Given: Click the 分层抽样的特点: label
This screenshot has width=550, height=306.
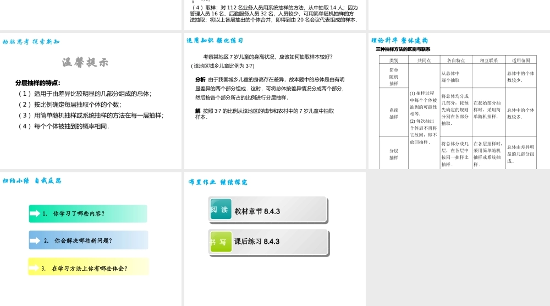Looking at the screenshot, I should (38, 83).
